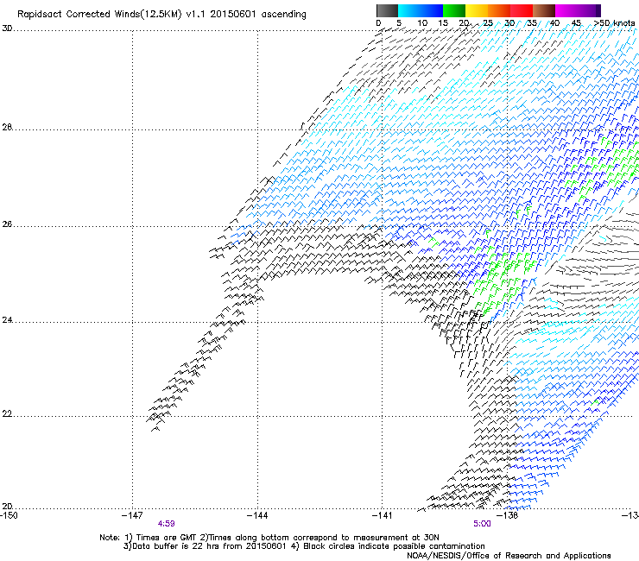Click the latitude label 26
This screenshot has height=561, width=639.
(x=7, y=224)
